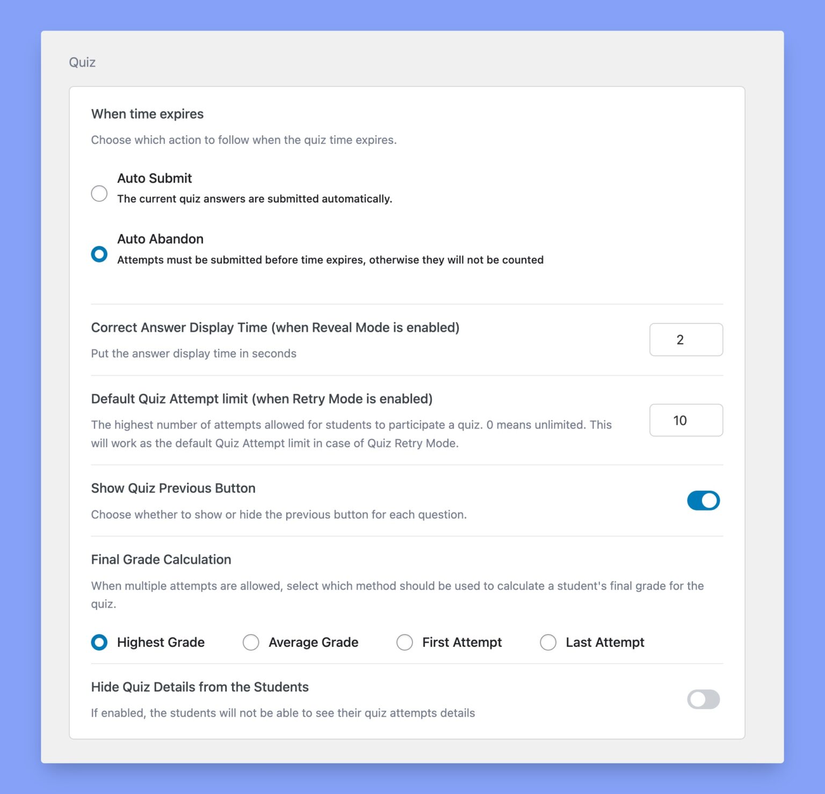The image size is (825, 794).
Task: Click the Auto Submit description text
Action: [255, 199]
